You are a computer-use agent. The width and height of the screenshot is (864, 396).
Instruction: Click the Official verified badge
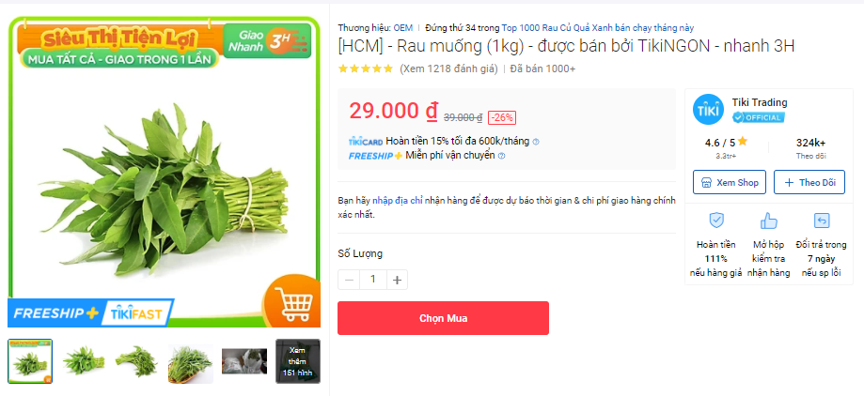pyautogui.click(x=758, y=117)
